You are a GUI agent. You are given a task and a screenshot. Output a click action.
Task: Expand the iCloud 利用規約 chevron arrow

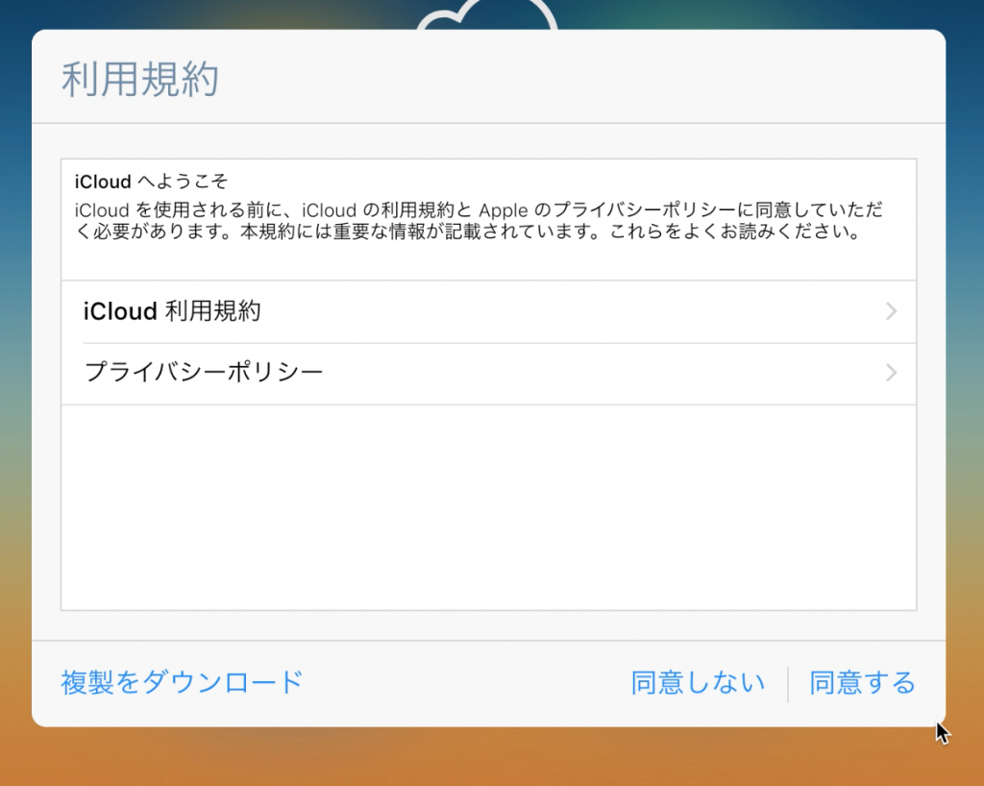pyautogui.click(x=891, y=311)
